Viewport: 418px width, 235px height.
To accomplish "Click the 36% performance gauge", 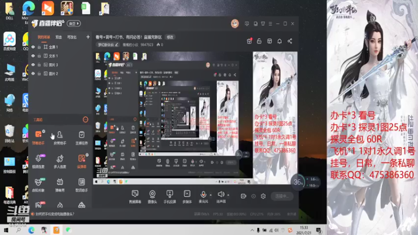I will [x=298, y=182].
